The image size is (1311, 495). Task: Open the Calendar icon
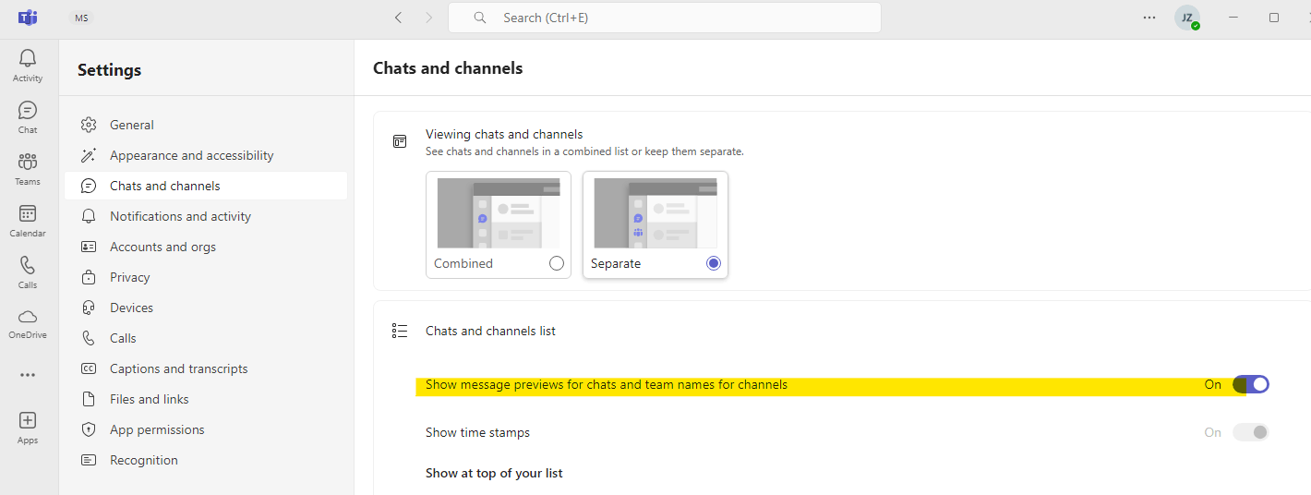(x=28, y=214)
